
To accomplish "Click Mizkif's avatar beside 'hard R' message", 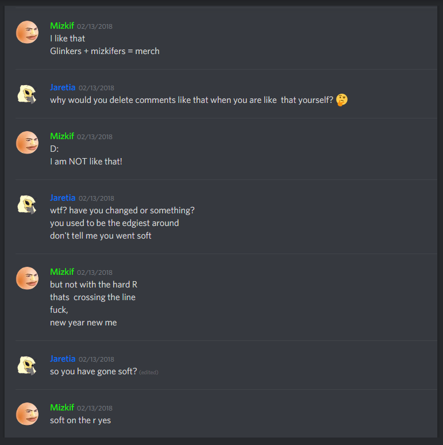I will tap(27, 278).
